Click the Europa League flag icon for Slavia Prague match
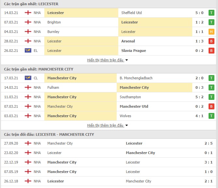Image resolution: width=218 pixels, height=188 pixels. coord(28,50)
